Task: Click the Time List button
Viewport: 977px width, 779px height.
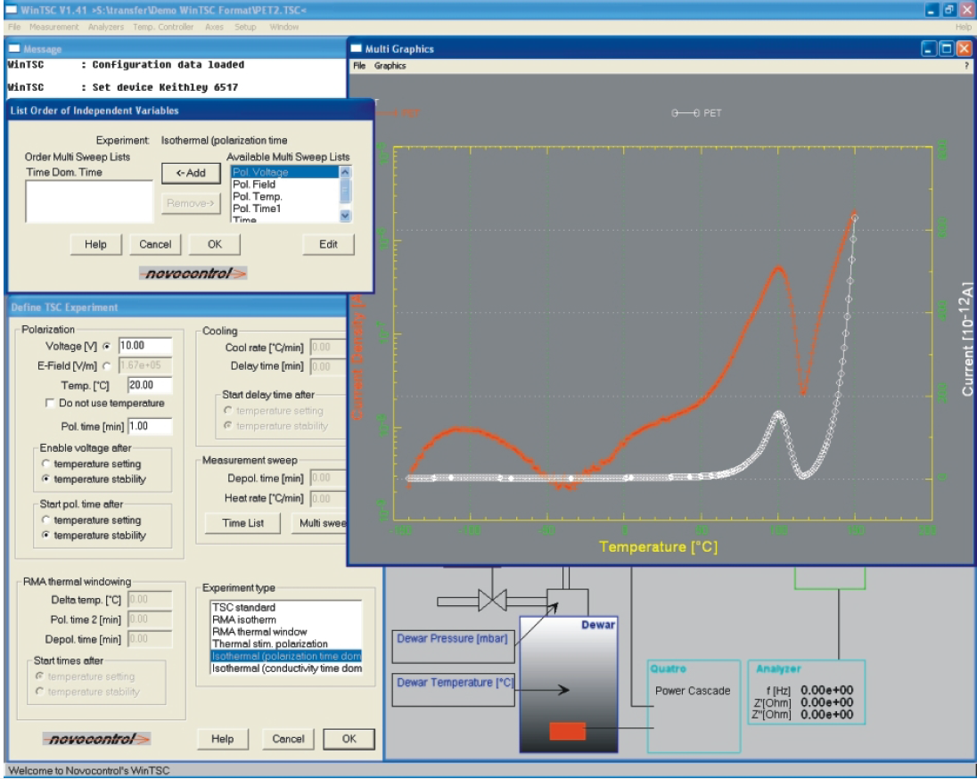Action: [x=242, y=523]
